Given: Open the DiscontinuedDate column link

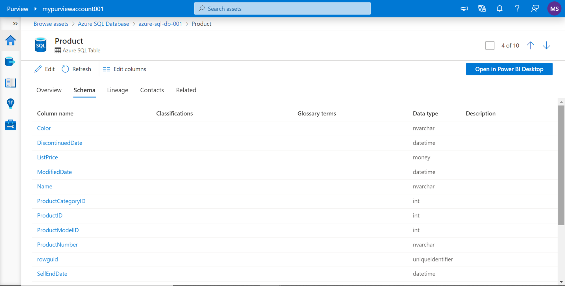Looking at the screenshot, I should [x=60, y=143].
